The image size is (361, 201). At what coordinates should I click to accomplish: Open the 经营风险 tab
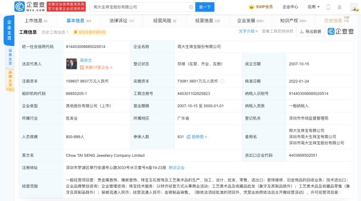tap(165, 21)
